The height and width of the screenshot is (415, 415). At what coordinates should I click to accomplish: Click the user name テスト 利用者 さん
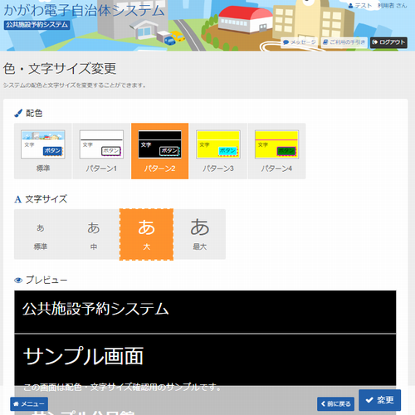point(378,6)
